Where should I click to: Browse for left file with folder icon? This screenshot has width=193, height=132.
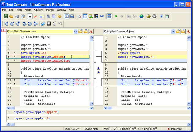point(81,32)
